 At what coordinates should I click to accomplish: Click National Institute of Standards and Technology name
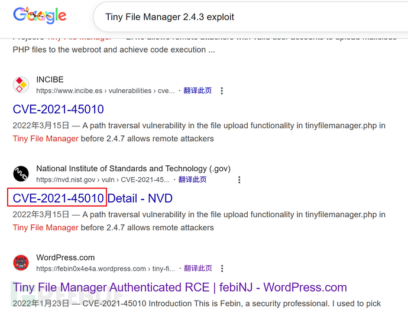pyautogui.click(x=133, y=169)
